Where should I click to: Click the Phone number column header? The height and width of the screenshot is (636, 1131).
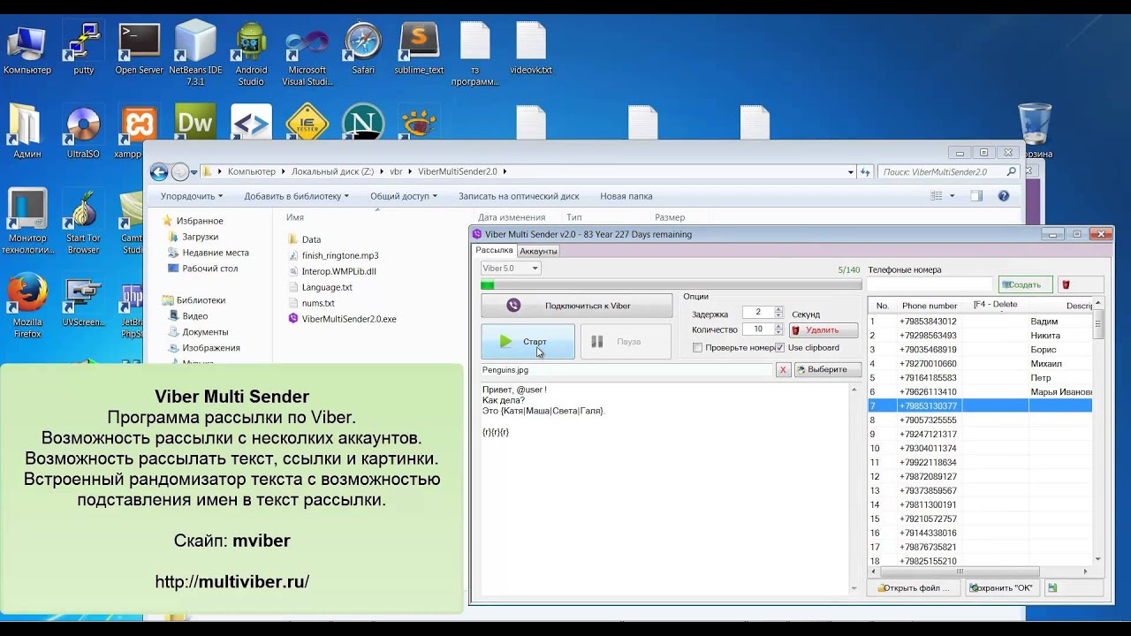[930, 306]
